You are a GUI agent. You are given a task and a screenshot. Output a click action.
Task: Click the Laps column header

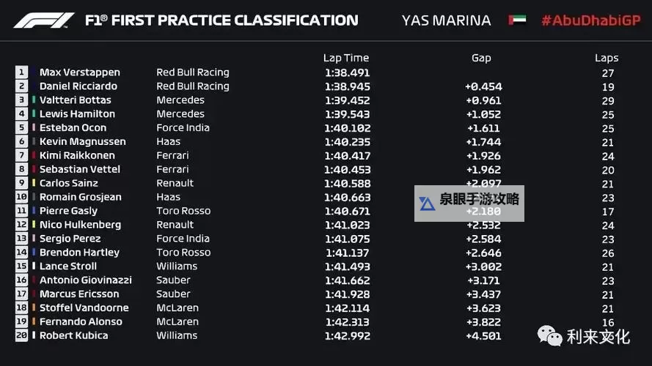pyautogui.click(x=607, y=58)
